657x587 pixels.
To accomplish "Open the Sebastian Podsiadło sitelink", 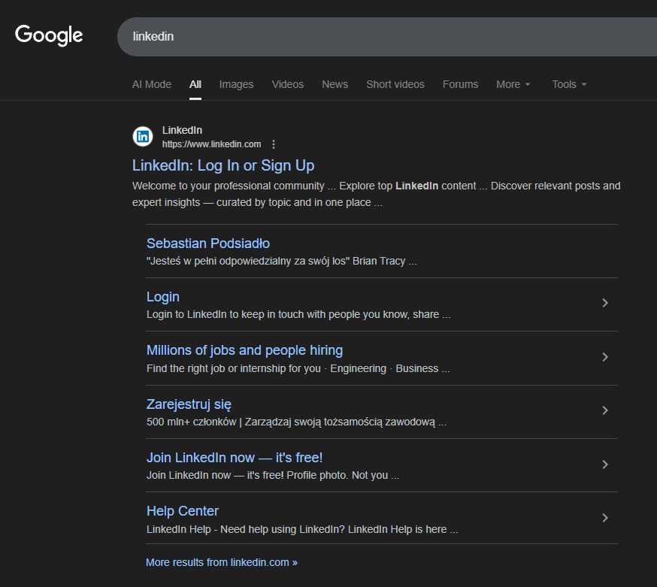I will 208,244.
